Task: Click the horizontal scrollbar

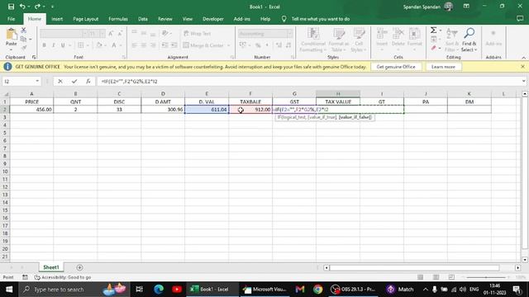Action: 414,267
